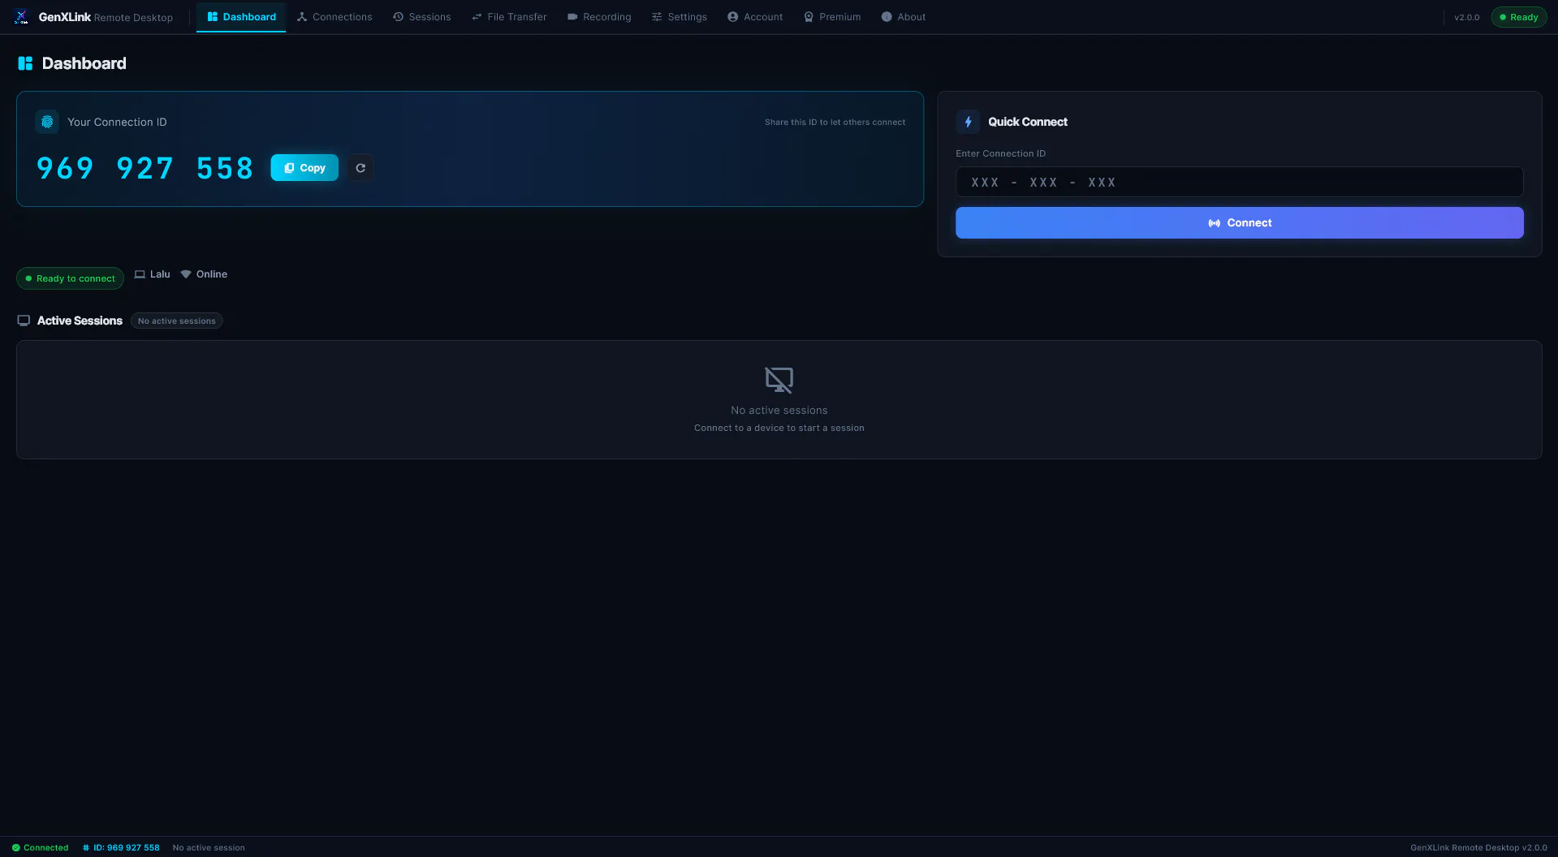Go to the File Transfer tab
The height and width of the screenshot is (857, 1558).
509,17
